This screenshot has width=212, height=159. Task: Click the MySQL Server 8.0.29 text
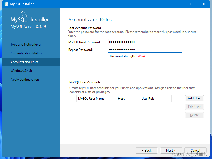[28, 26]
